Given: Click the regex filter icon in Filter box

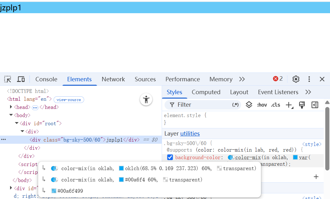Looking at the screenshot, I should [235, 105].
